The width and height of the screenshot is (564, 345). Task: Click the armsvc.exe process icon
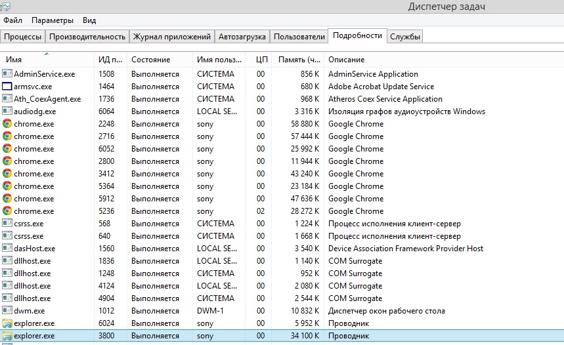[x=7, y=87]
